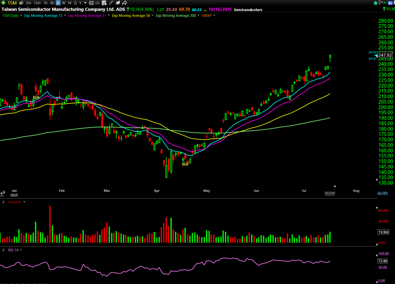Open the RSI 14 indicator dropdown
395x284 pixels.
[21, 250]
